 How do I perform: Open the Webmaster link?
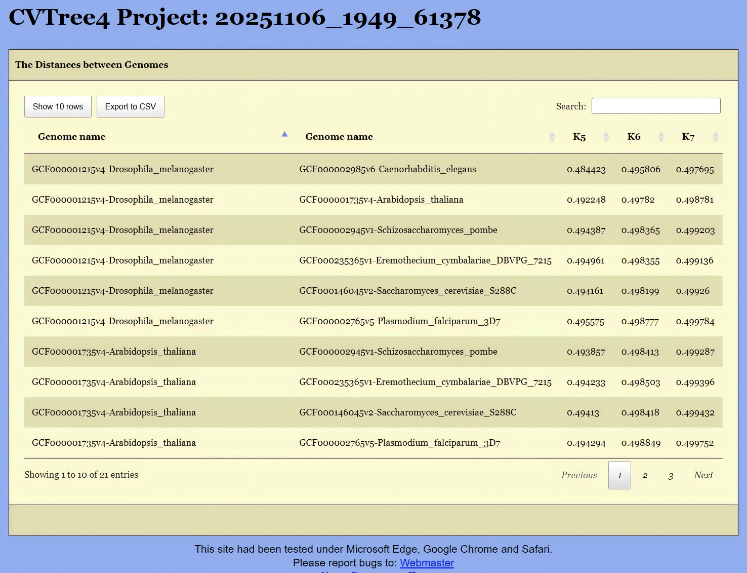(x=426, y=563)
